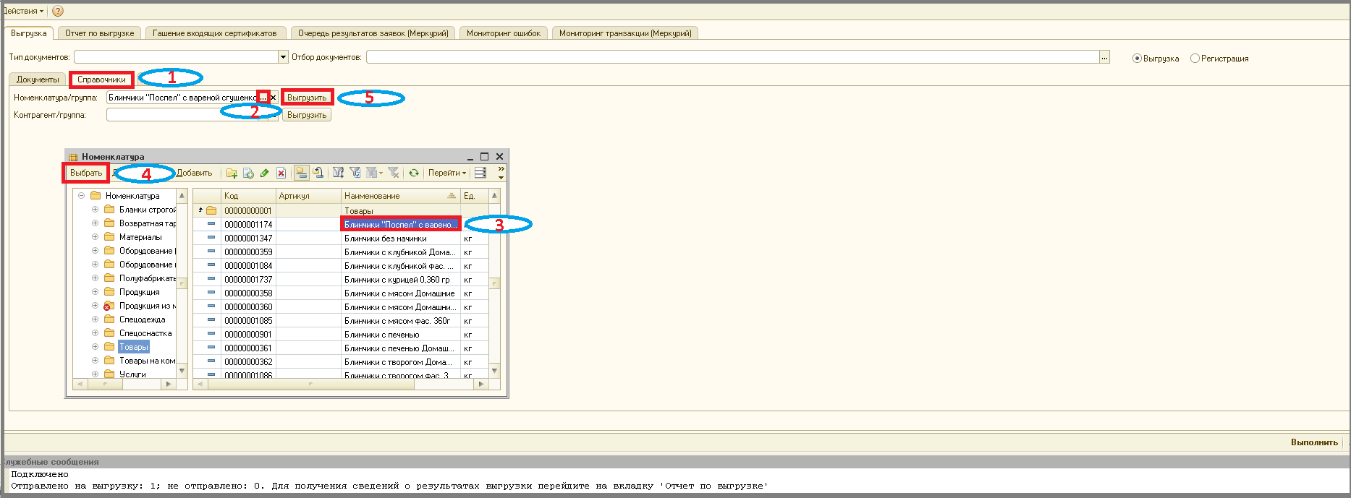The height and width of the screenshot is (498, 1351).
Task: Select the row Блинчики с мясом фас. 360г
Action: point(341,320)
